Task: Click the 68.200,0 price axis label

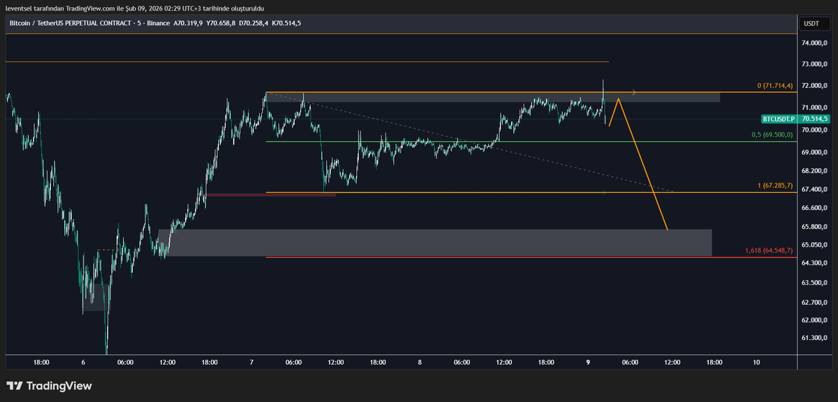Action: [x=814, y=171]
